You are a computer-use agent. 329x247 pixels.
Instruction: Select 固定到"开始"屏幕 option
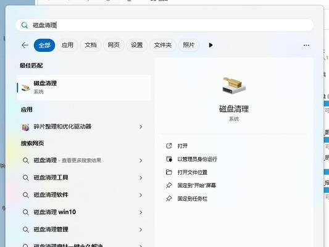click(x=197, y=185)
